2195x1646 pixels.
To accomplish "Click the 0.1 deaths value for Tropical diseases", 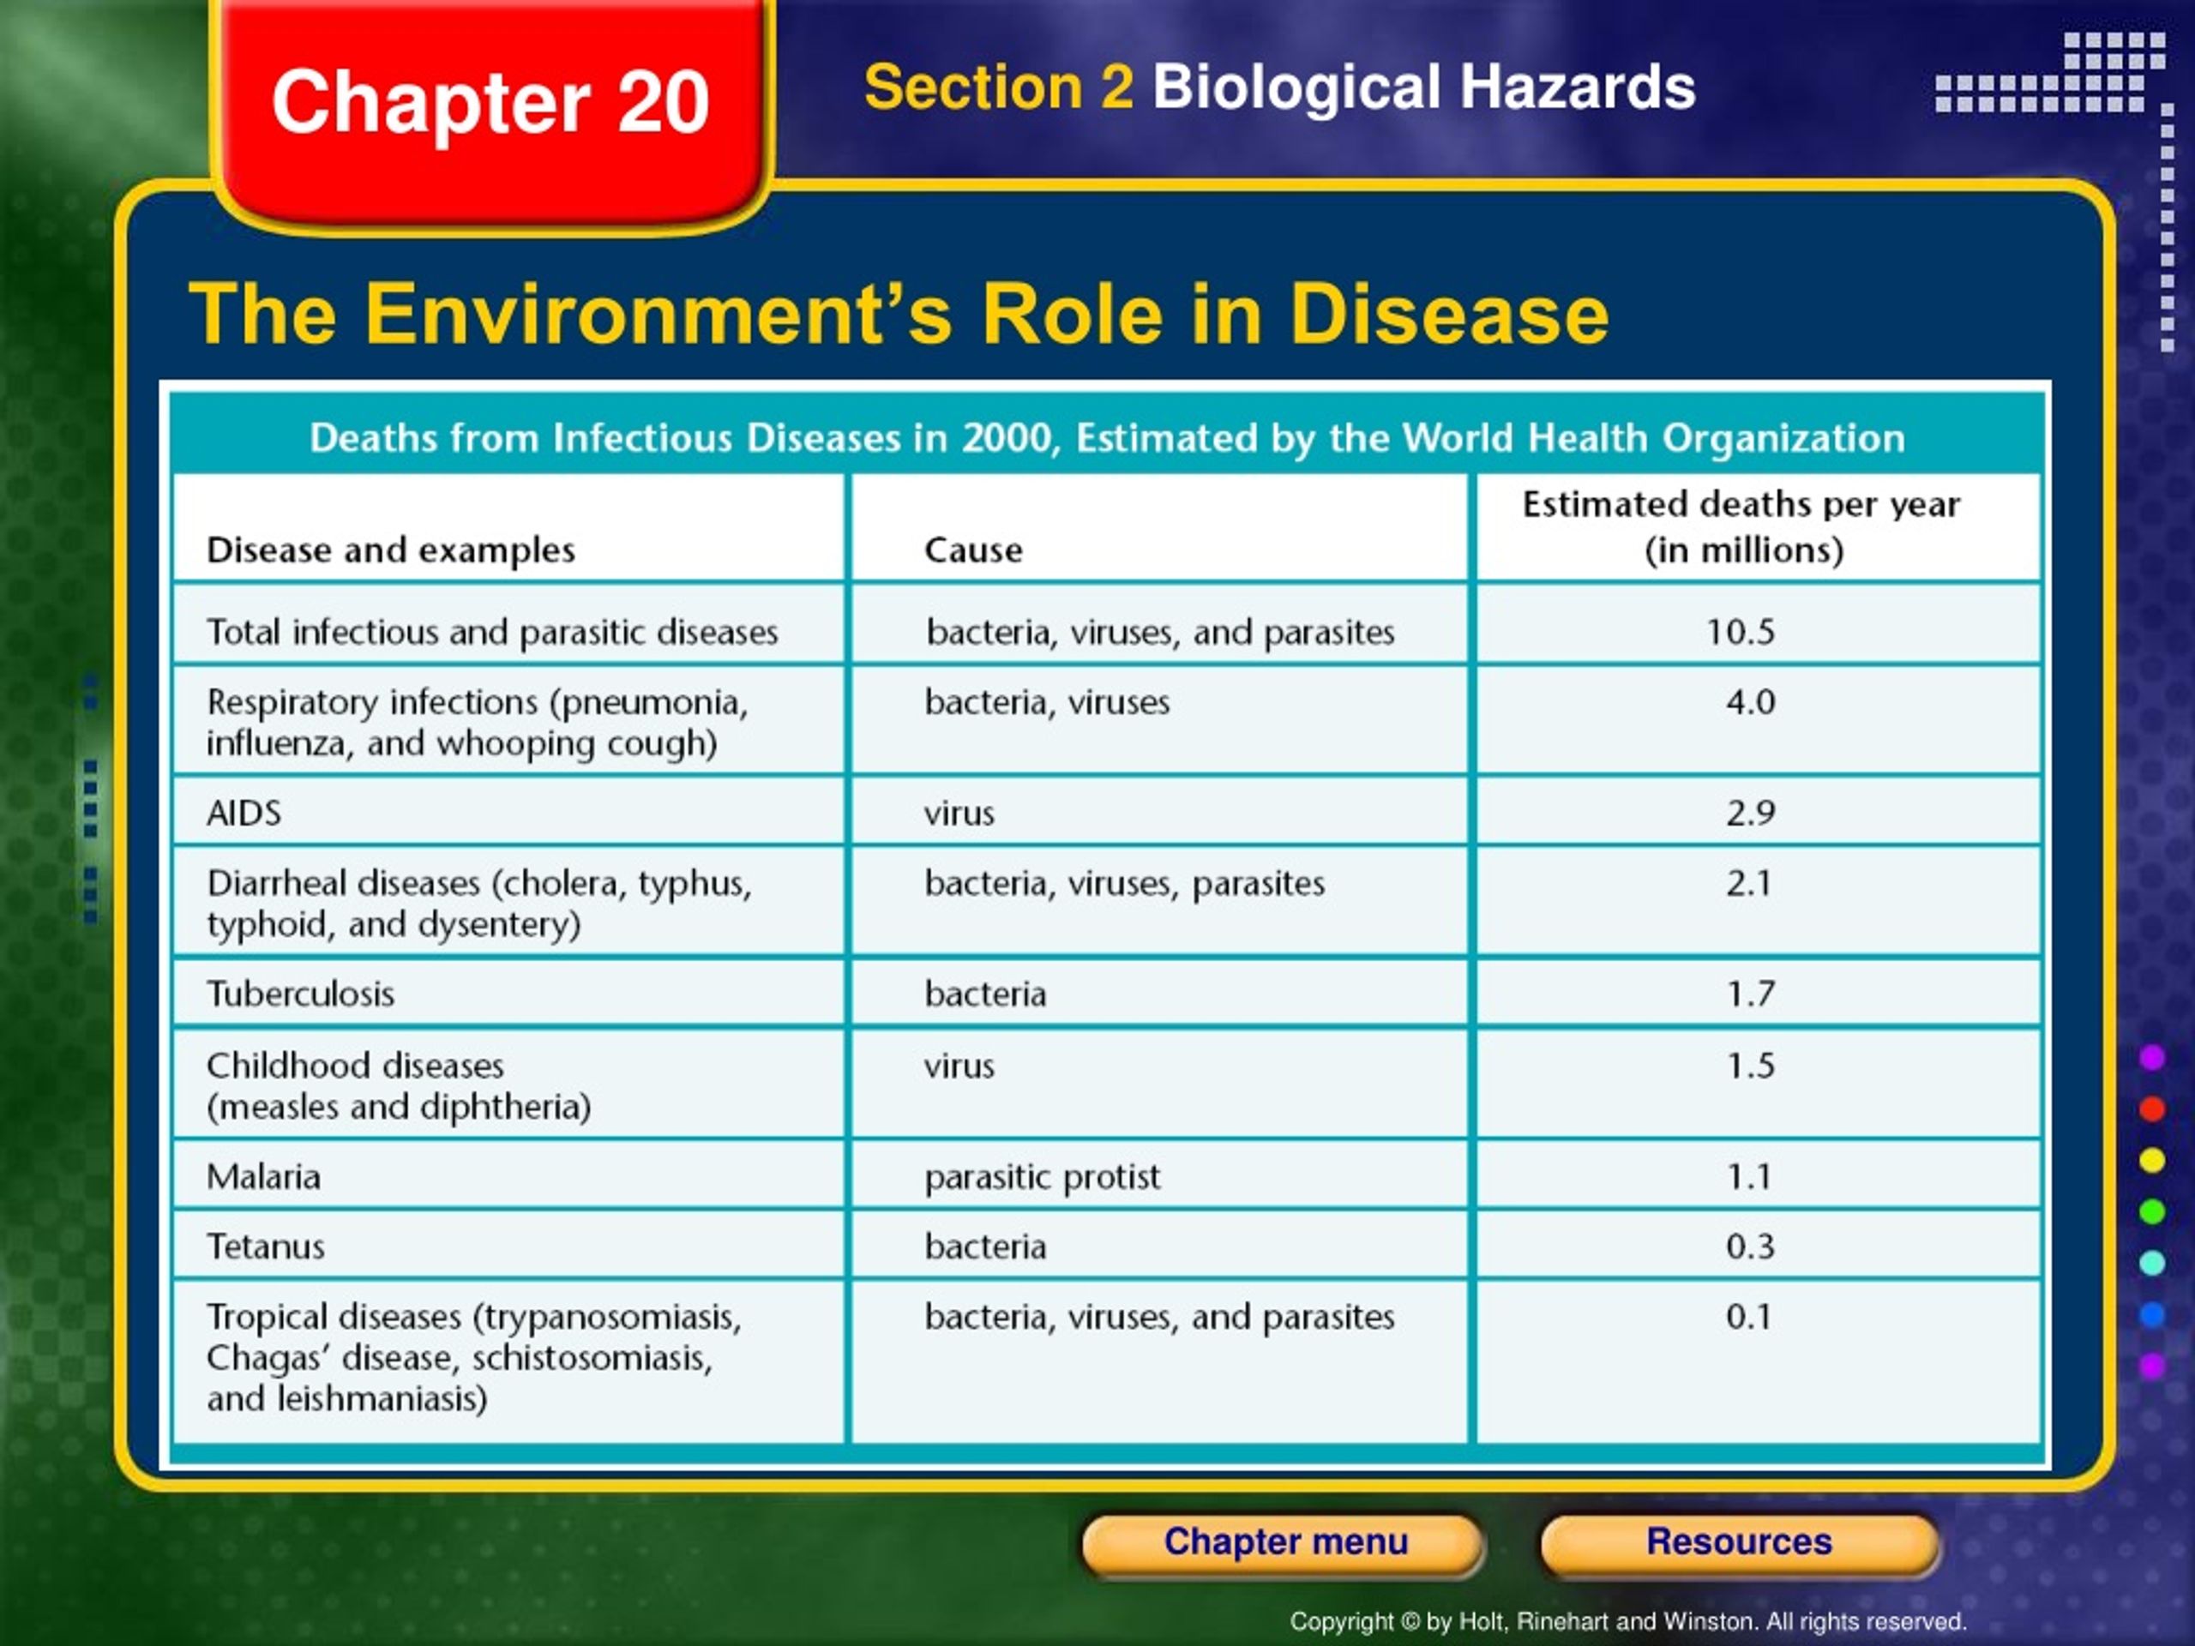I will pos(1748,1317).
